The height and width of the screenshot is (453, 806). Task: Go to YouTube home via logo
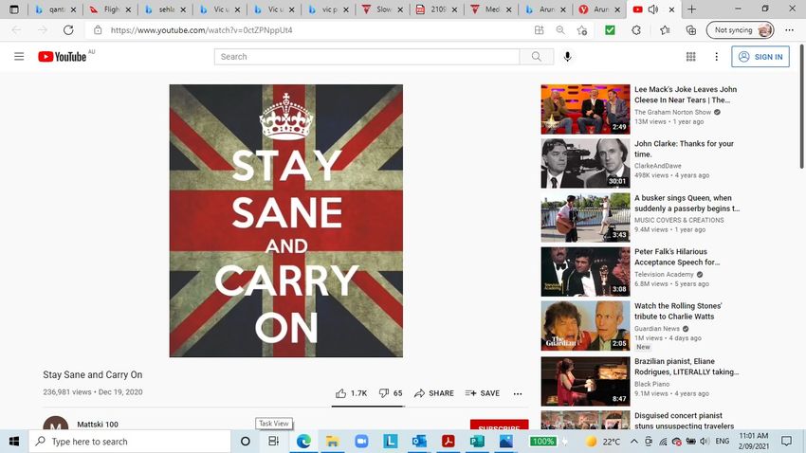[x=63, y=57]
